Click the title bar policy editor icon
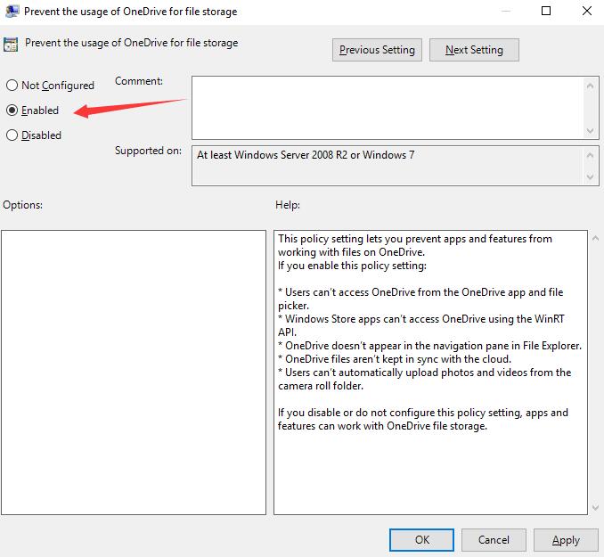The height and width of the screenshot is (557, 604). pyautogui.click(x=12, y=12)
